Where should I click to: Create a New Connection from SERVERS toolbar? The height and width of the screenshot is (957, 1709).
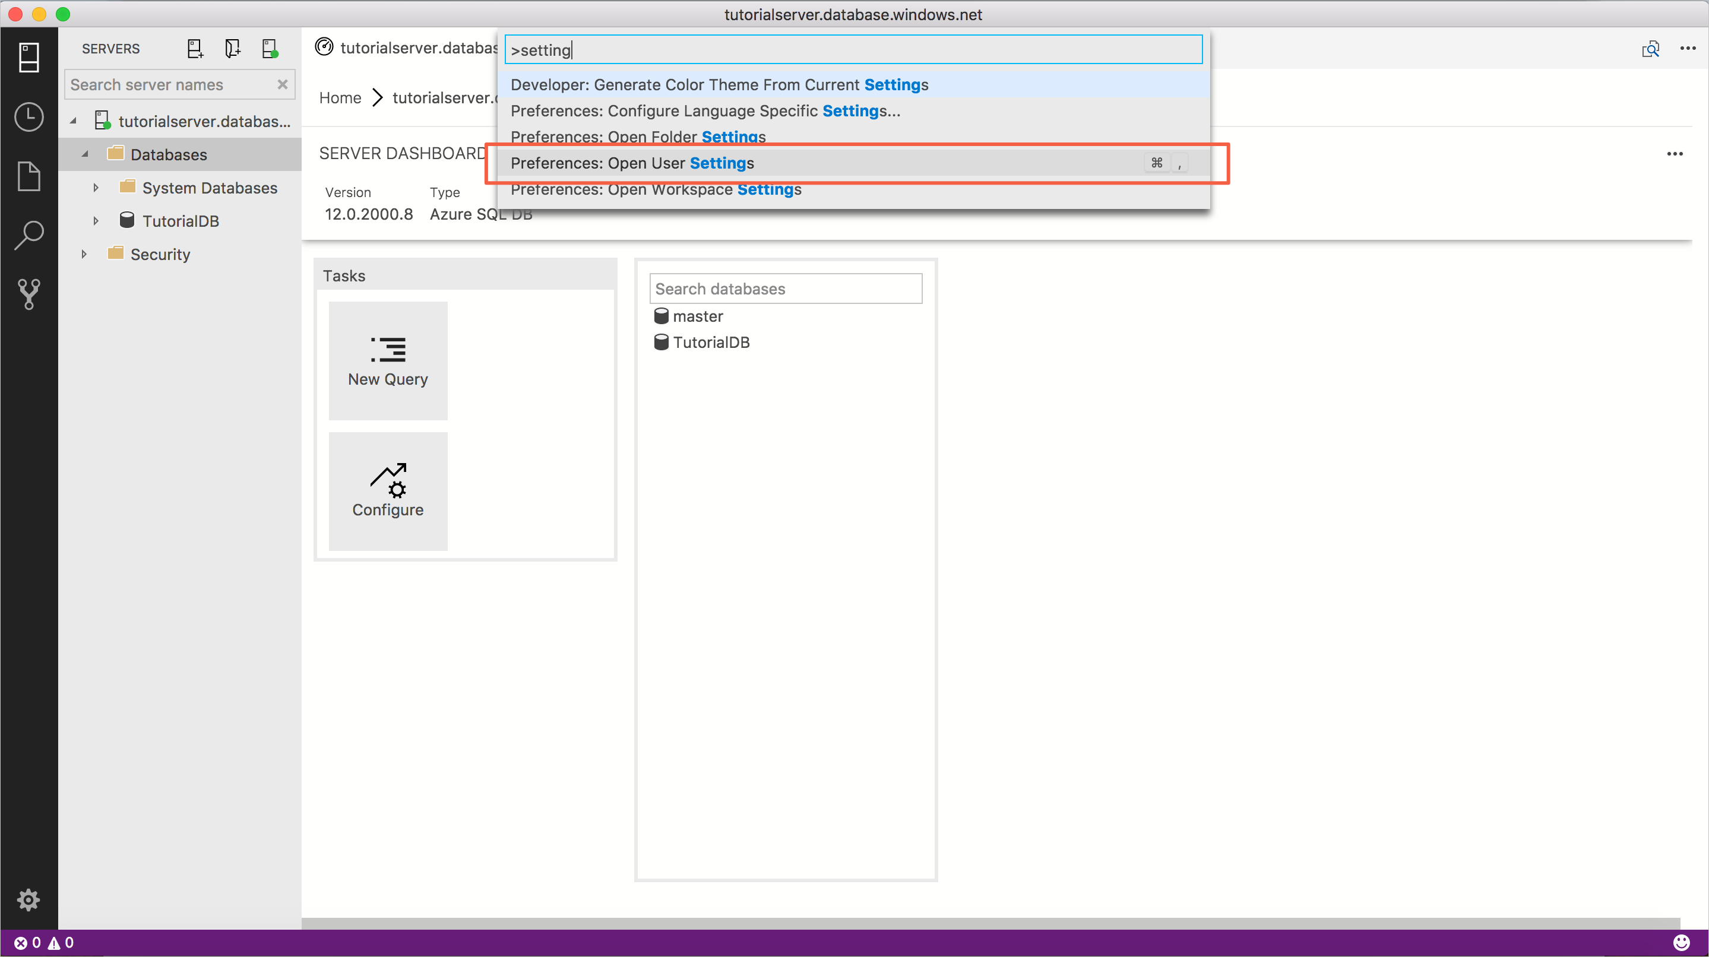194,47
